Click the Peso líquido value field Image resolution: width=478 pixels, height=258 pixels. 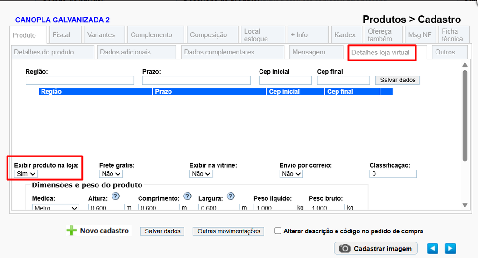(274, 207)
